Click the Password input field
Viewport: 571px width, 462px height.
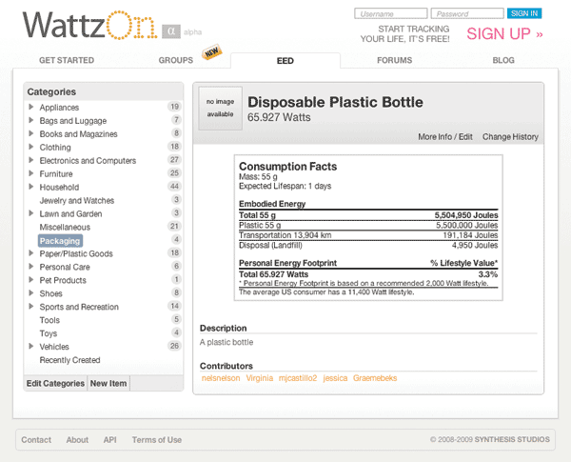click(467, 13)
